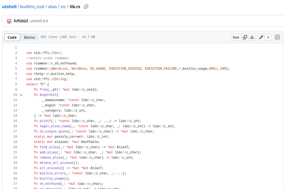Click the free function name
This screenshot has height=189, width=285.
coord(43,89)
